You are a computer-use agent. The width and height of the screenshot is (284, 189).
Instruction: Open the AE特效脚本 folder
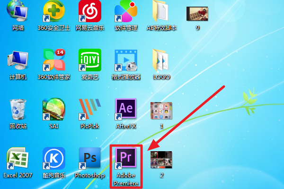[x=161, y=11]
